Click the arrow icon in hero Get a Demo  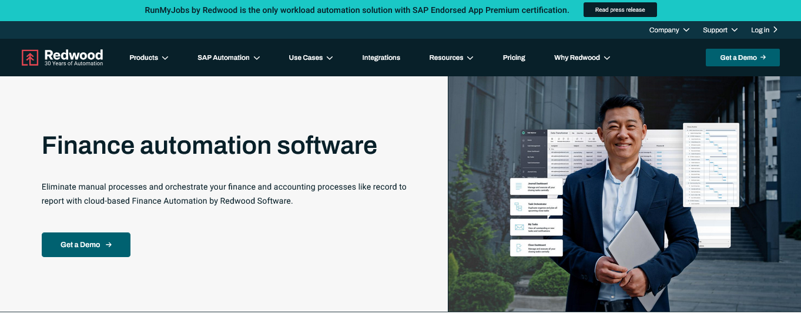(109, 245)
